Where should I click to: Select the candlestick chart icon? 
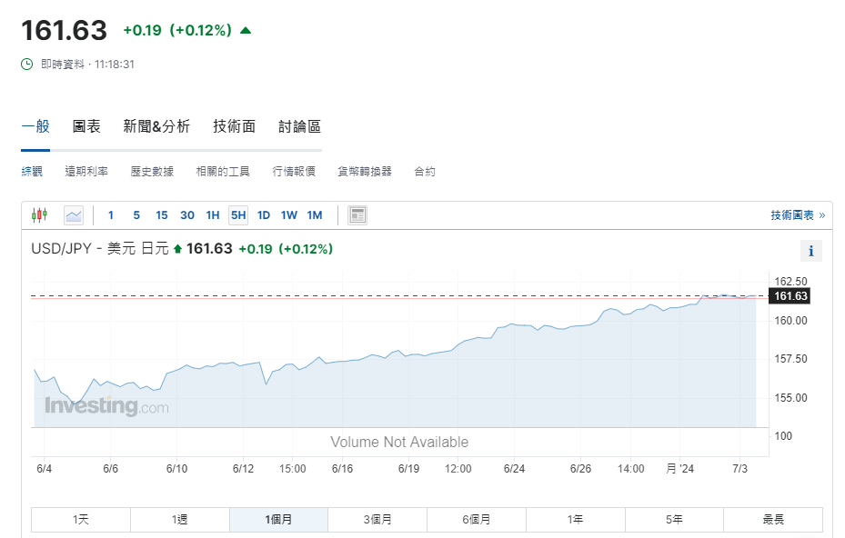38,214
